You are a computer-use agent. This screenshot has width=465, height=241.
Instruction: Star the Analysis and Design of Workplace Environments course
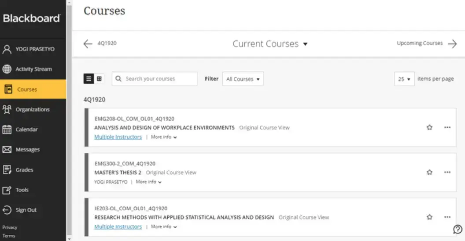(429, 127)
